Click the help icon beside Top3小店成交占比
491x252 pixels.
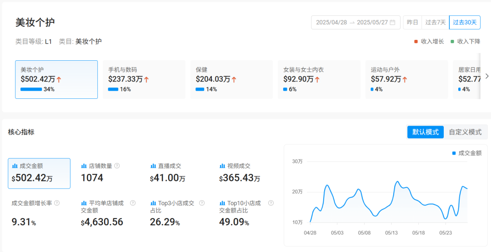point(202,203)
